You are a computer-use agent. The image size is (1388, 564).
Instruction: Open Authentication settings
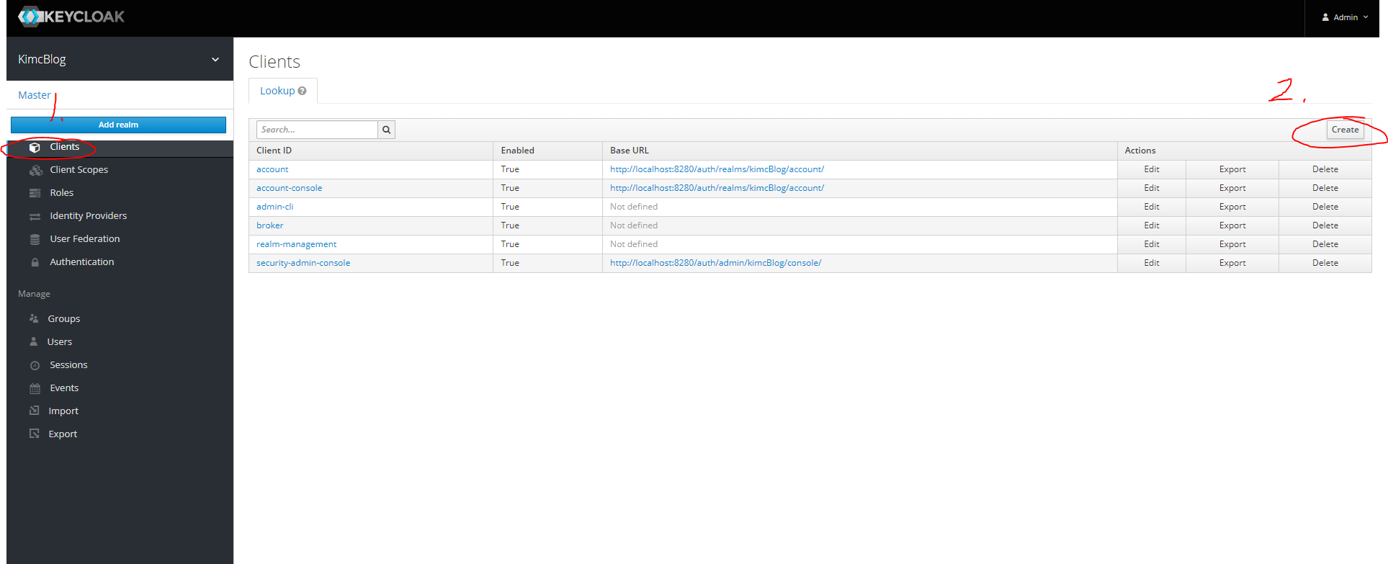[82, 262]
